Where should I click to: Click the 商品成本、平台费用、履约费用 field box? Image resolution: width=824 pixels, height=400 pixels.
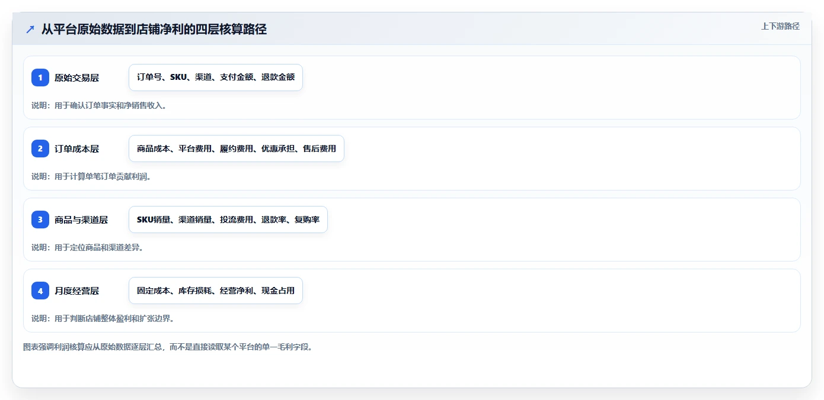click(x=237, y=149)
